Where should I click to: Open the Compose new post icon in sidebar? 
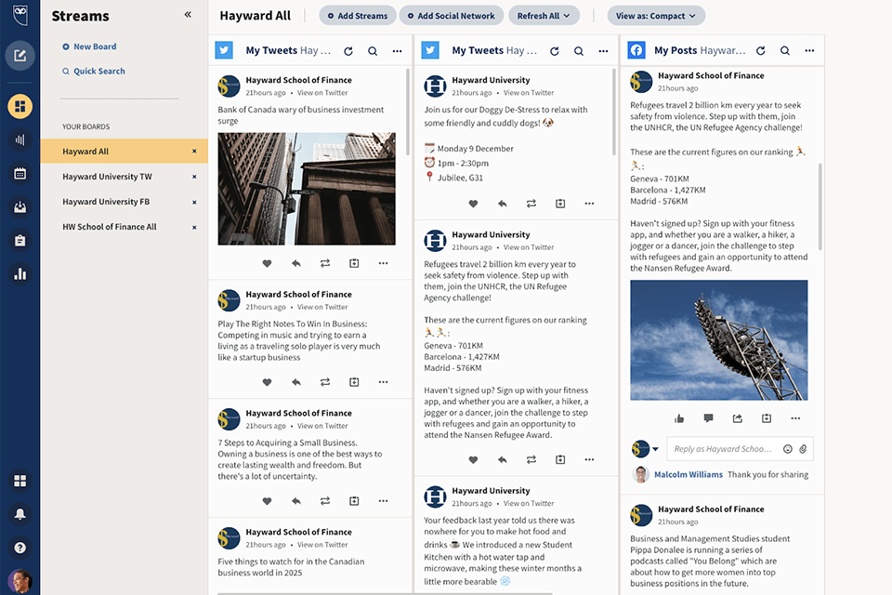click(20, 55)
